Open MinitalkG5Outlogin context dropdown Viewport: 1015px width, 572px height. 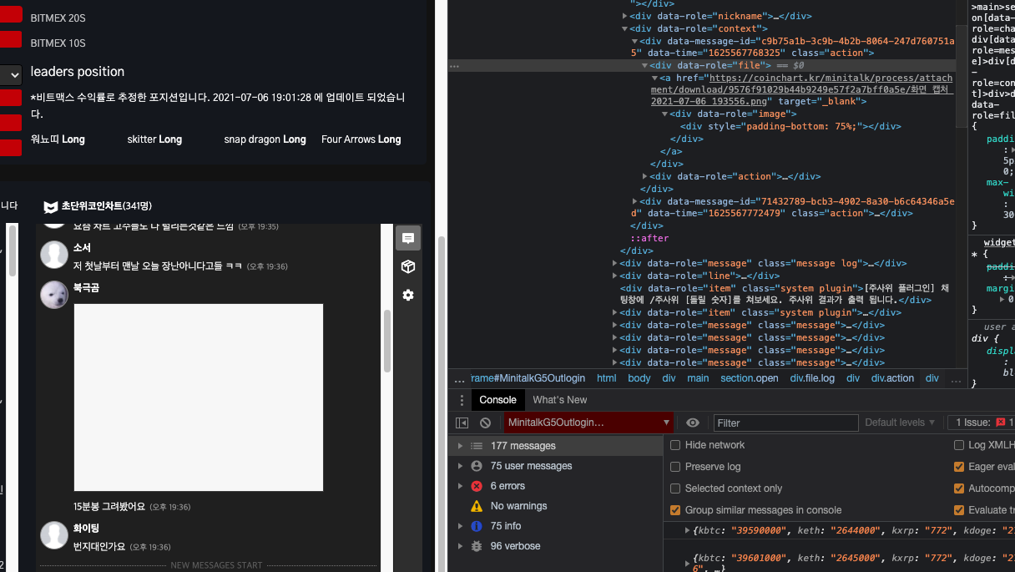[x=588, y=423]
